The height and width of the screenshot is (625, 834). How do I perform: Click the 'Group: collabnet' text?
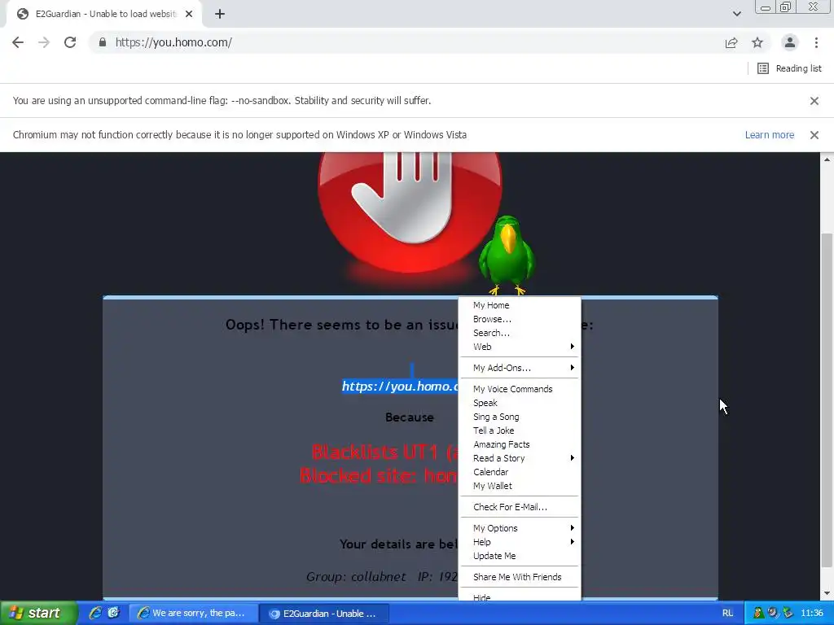pos(356,577)
